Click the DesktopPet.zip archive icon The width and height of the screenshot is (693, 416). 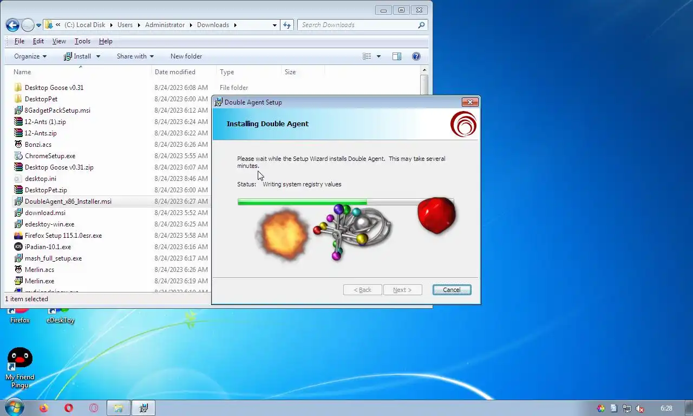pyautogui.click(x=18, y=190)
